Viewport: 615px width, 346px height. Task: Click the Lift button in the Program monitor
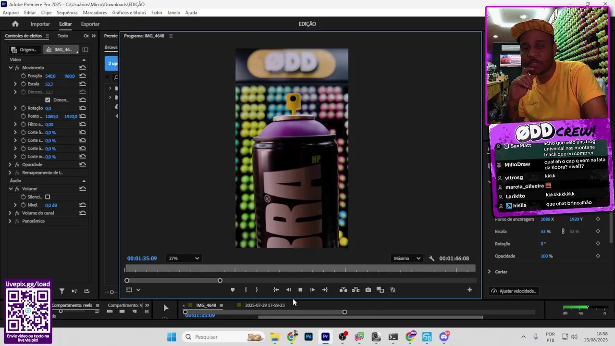coord(343,290)
